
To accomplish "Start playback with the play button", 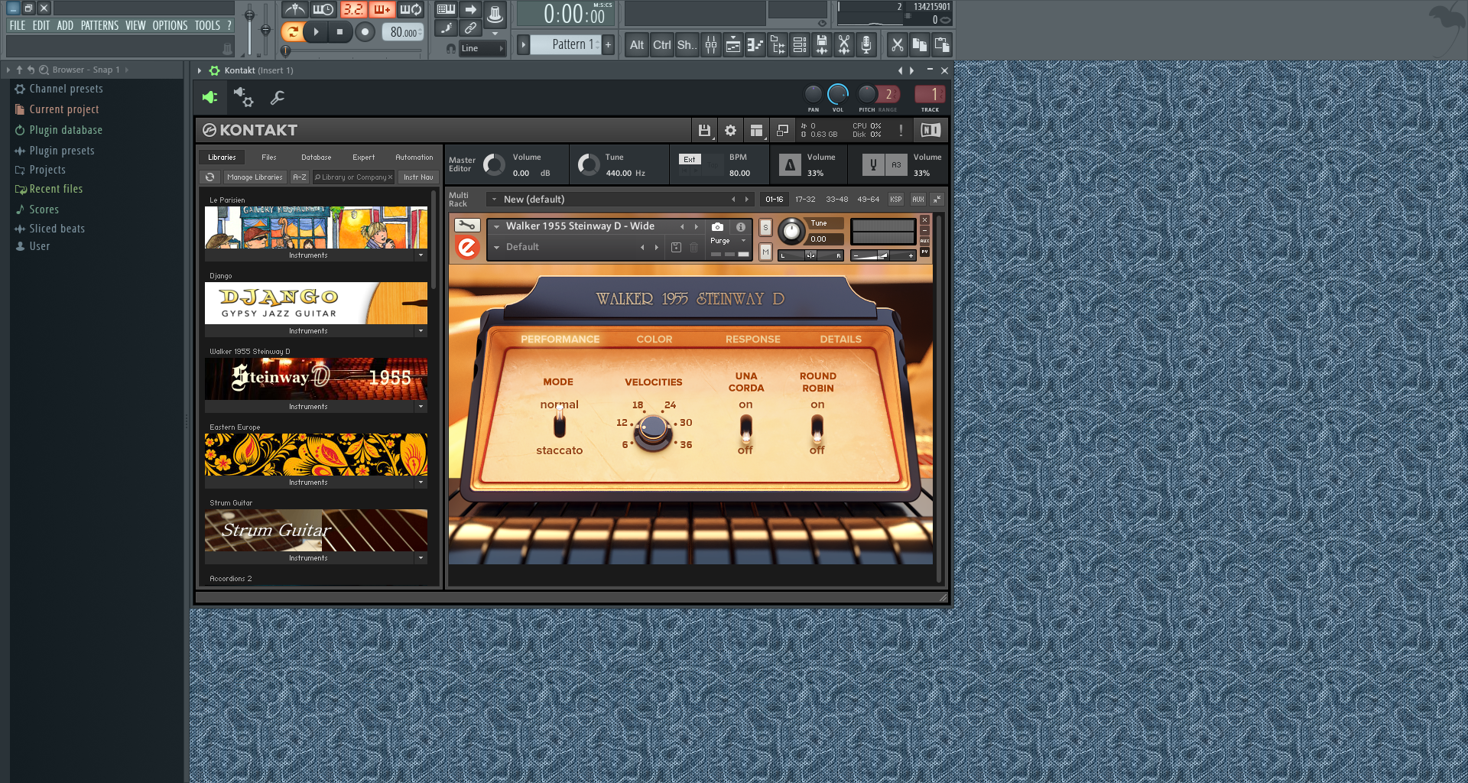I will point(316,32).
